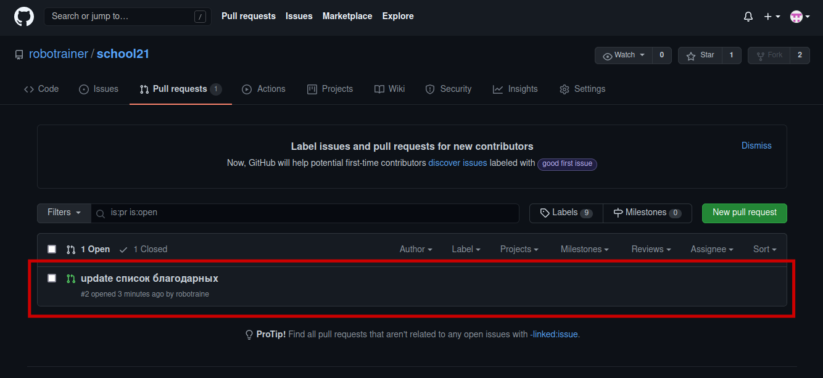Open author robotraine link
The height and width of the screenshot is (378, 823).
tap(192, 294)
